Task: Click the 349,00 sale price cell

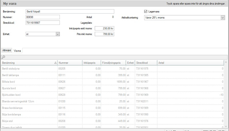Action: tap(122, 114)
